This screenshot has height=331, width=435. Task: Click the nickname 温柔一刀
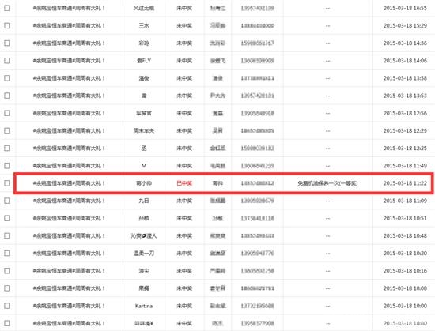coord(144,253)
